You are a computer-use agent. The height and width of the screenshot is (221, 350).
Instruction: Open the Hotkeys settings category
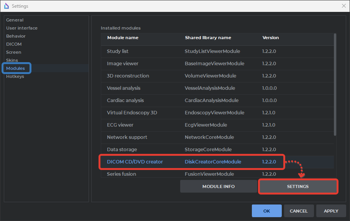[x=15, y=76]
